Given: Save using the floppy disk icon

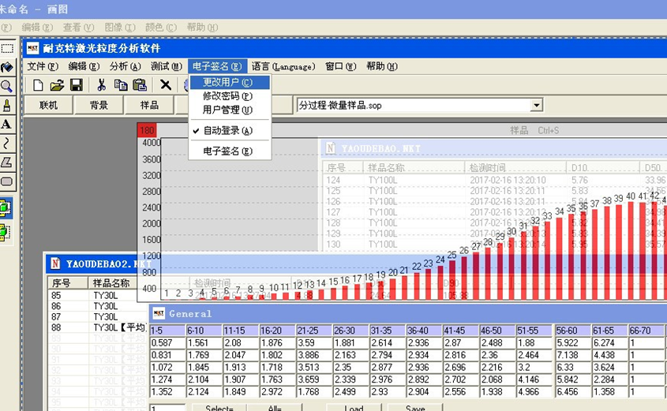Looking at the screenshot, I should tap(77, 85).
